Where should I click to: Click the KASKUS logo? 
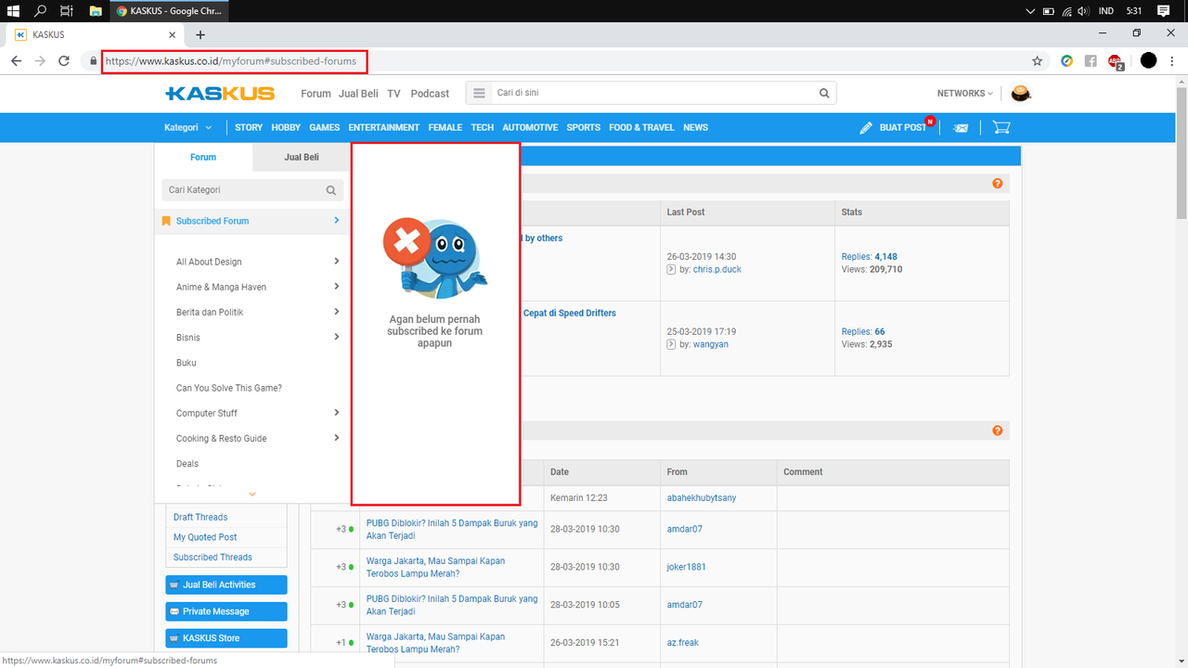[x=220, y=93]
